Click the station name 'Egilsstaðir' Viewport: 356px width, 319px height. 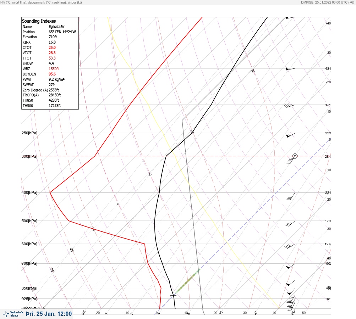(x=56, y=27)
